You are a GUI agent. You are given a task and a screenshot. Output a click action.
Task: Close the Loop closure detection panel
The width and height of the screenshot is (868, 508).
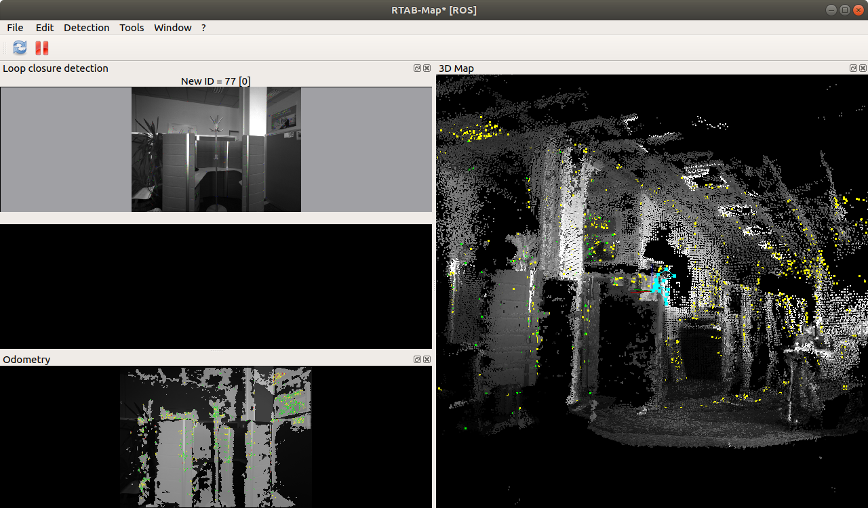[x=427, y=68]
